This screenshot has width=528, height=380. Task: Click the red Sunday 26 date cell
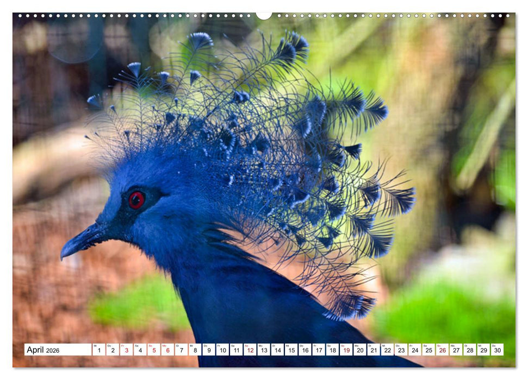(x=443, y=350)
